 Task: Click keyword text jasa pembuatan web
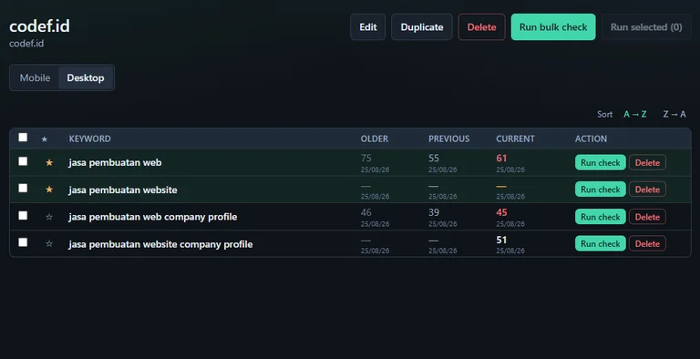coord(115,162)
